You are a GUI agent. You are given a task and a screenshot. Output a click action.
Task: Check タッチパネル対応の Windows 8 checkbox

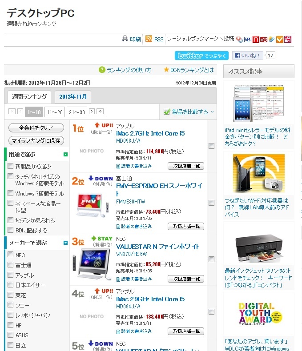click(10, 176)
